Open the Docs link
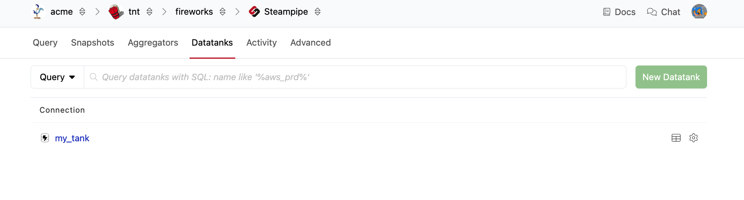This screenshot has height=200, width=744. coord(619,12)
